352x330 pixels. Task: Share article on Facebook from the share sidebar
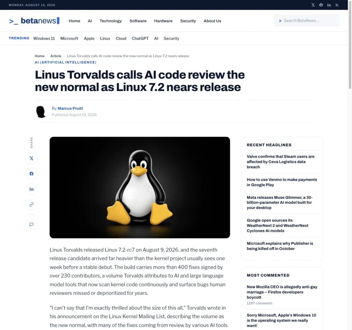(x=31, y=174)
